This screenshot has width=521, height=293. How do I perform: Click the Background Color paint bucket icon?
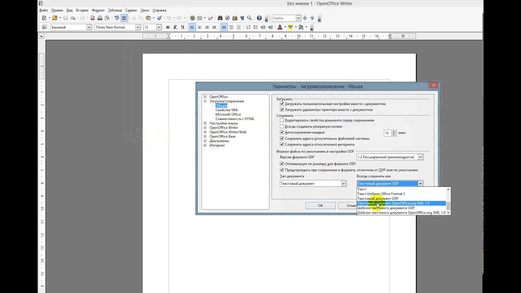coord(301,27)
